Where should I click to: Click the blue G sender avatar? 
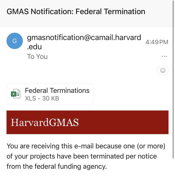[x=15, y=41]
